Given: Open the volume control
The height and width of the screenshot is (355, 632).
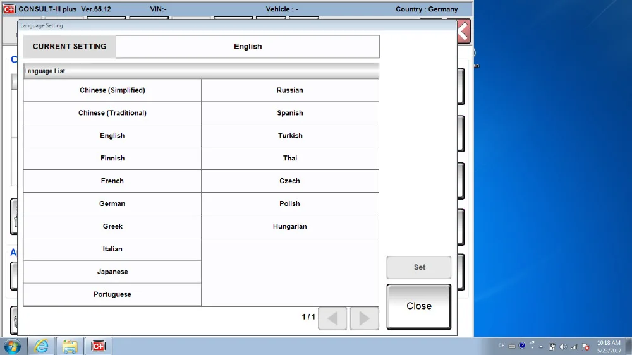Looking at the screenshot, I should point(563,347).
